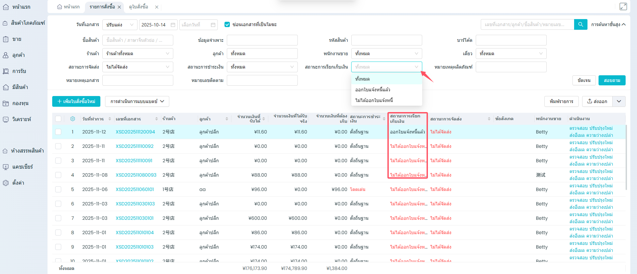Screen dimensions: 637x274
Task: Open the ขาย sidebar menu
Action: [17, 39]
